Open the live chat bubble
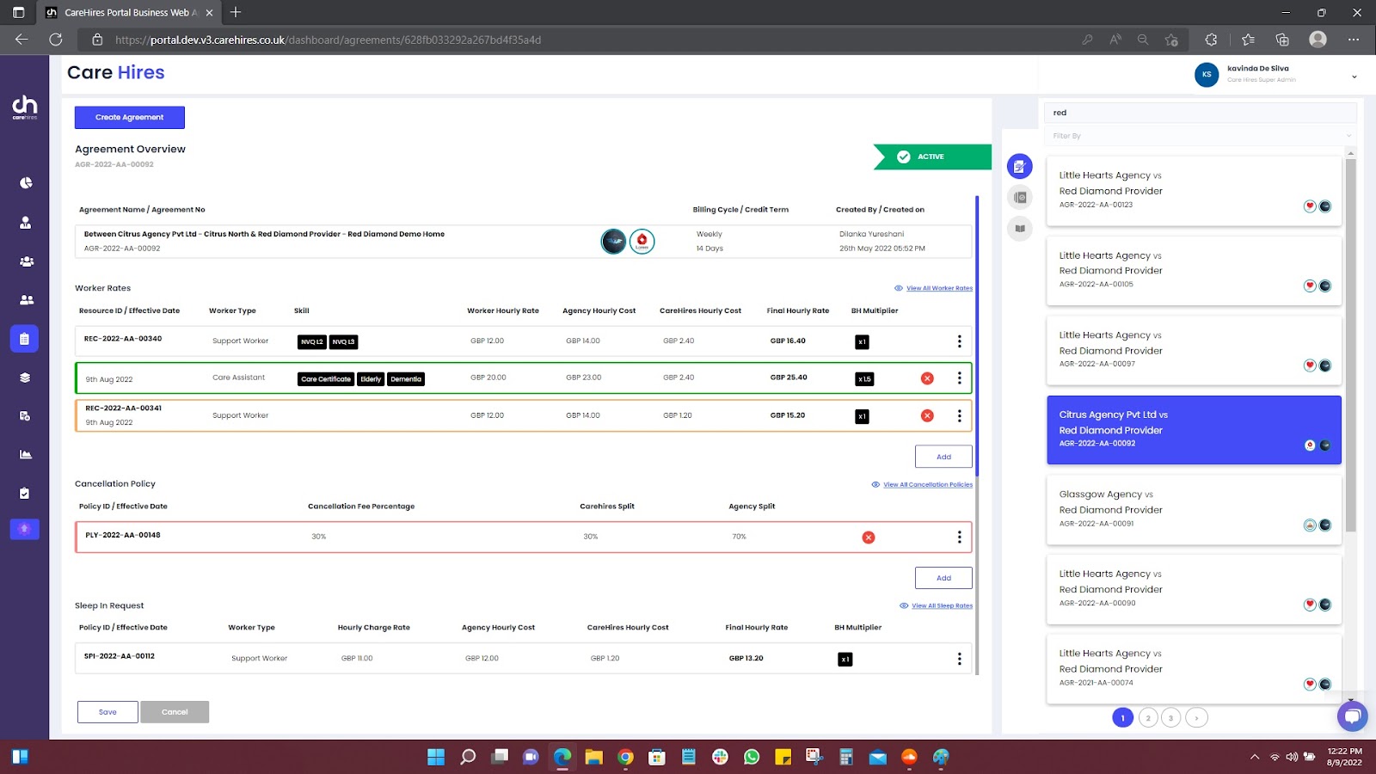The image size is (1376, 774). click(x=1352, y=716)
